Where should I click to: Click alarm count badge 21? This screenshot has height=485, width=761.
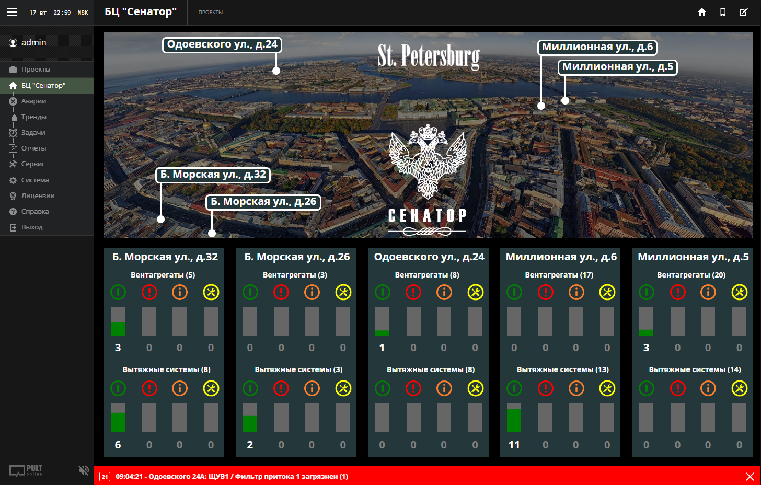tap(105, 477)
